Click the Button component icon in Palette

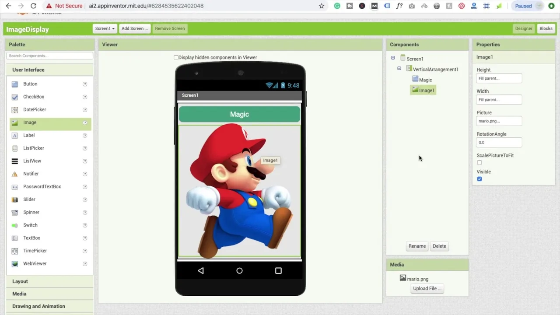coord(15,84)
